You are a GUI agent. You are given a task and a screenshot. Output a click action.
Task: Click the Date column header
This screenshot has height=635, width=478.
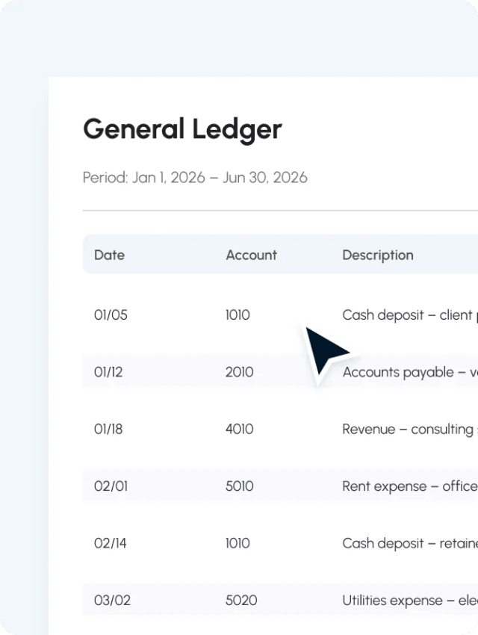(109, 255)
